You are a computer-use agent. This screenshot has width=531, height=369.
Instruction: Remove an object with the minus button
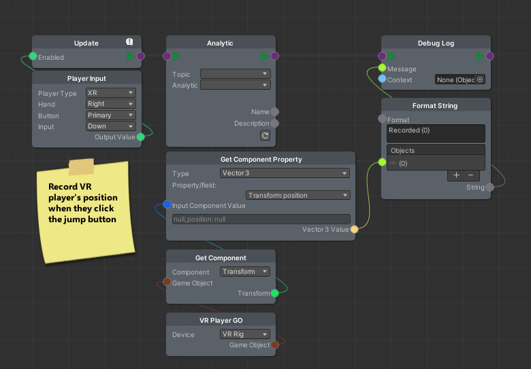click(x=470, y=175)
